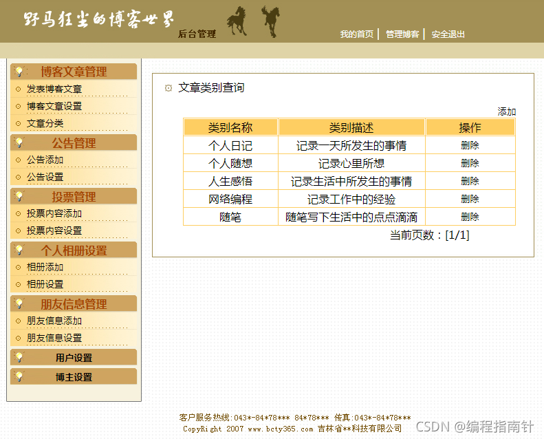544x439 pixels.
Task: Delete the 随笔 category
Action: click(x=470, y=217)
